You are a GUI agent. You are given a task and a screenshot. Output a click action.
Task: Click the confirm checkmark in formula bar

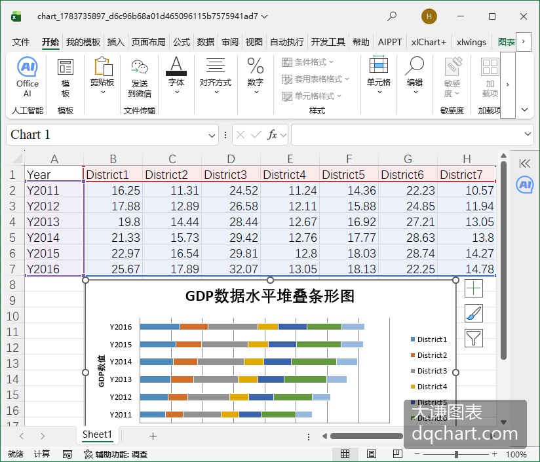point(256,134)
